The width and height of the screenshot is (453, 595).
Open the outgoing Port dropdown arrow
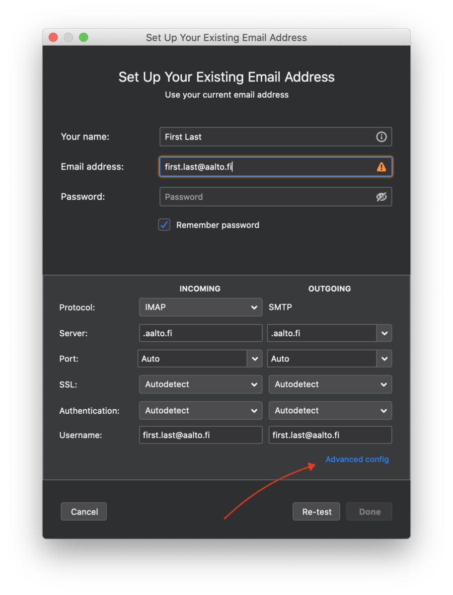[384, 359]
